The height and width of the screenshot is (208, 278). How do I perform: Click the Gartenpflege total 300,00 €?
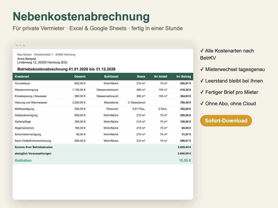pos(80,121)
